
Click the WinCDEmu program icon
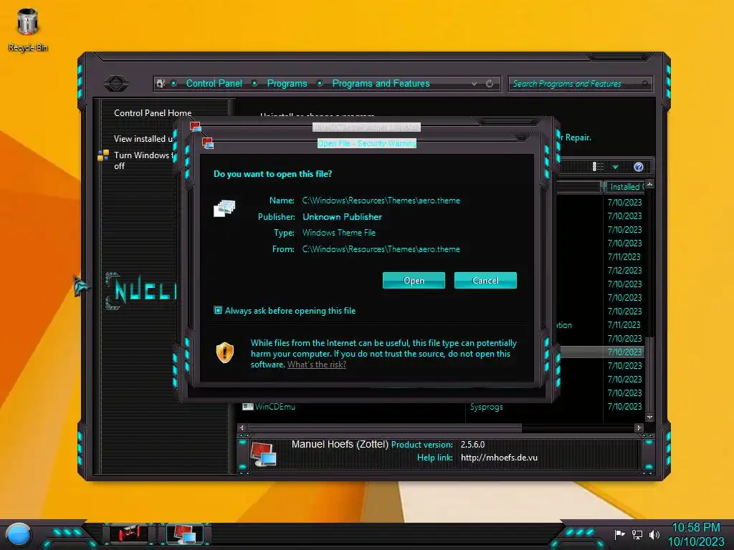point(247,407)
